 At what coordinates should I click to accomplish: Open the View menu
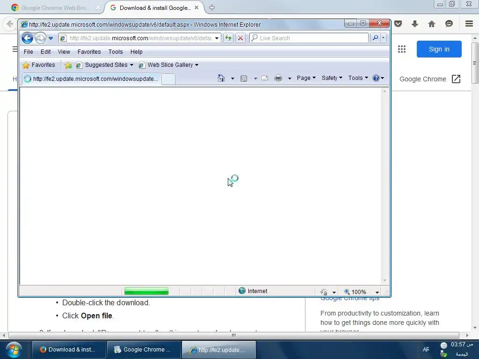64,52
